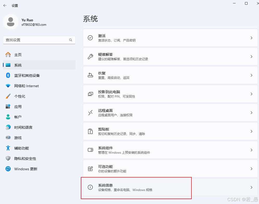Open 疑难解答 title text
This screenshot has width=259, height=204.
coord(105,55)
